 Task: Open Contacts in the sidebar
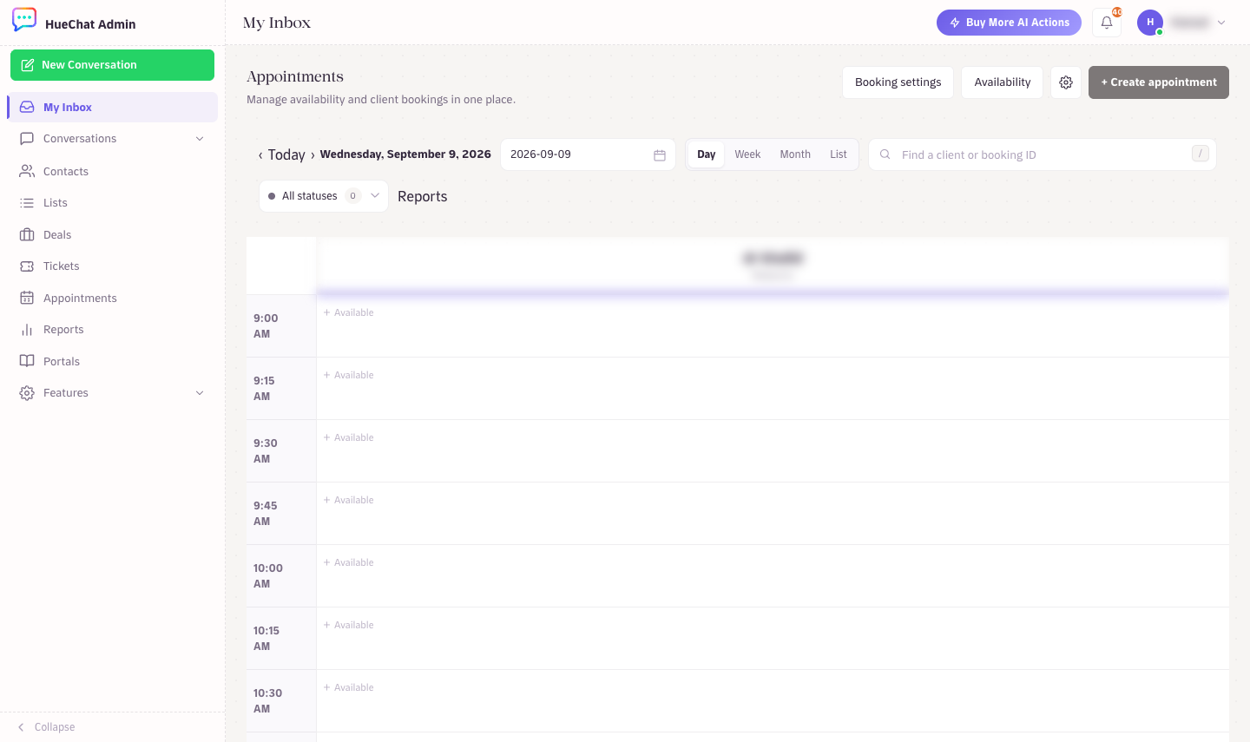coord(112,171)
